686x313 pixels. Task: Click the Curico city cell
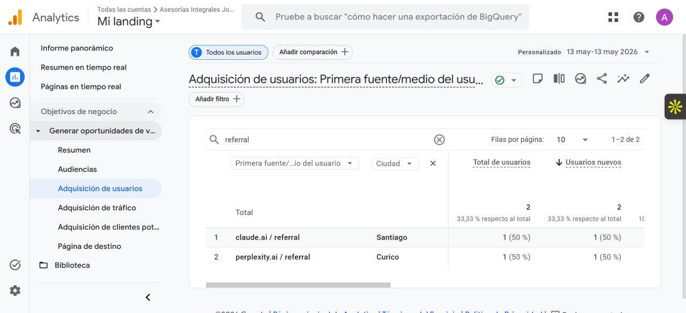[x=387, y=257]
